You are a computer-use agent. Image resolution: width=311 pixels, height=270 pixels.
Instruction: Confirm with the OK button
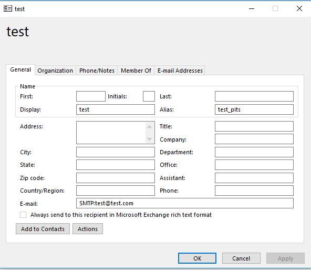coord(197,258)
